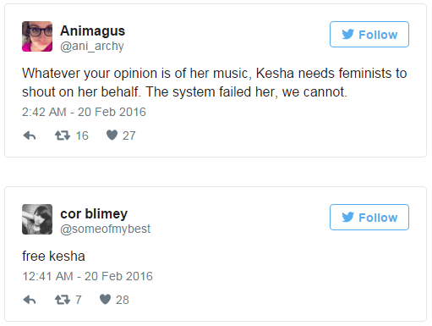Viewport: 432px width, 326px height.
Task: Reply to the cor blimey tweet
Action: pos(30,300)
